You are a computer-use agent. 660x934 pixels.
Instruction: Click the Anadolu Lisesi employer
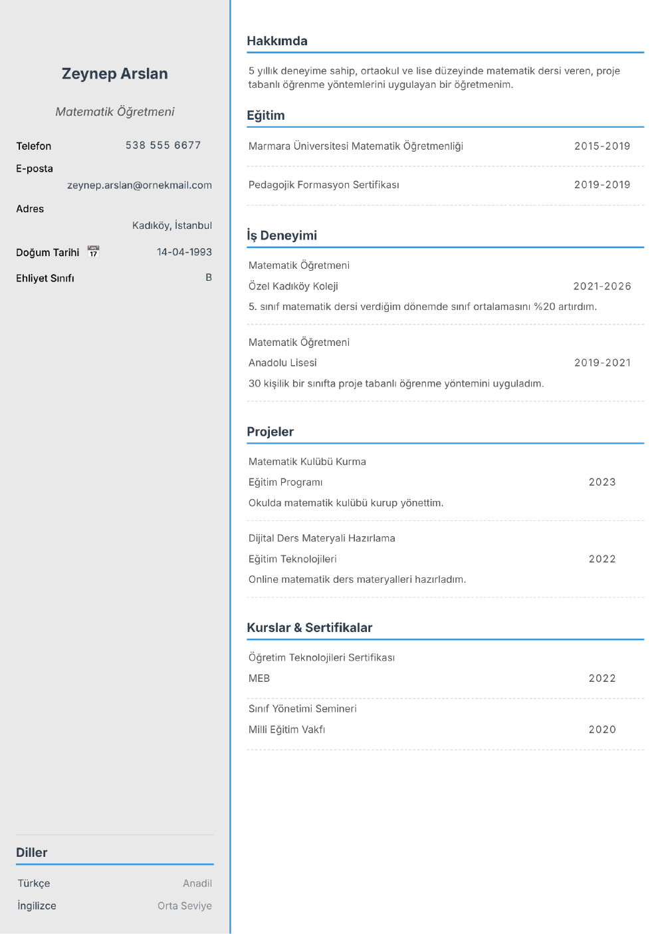(282, 363)
